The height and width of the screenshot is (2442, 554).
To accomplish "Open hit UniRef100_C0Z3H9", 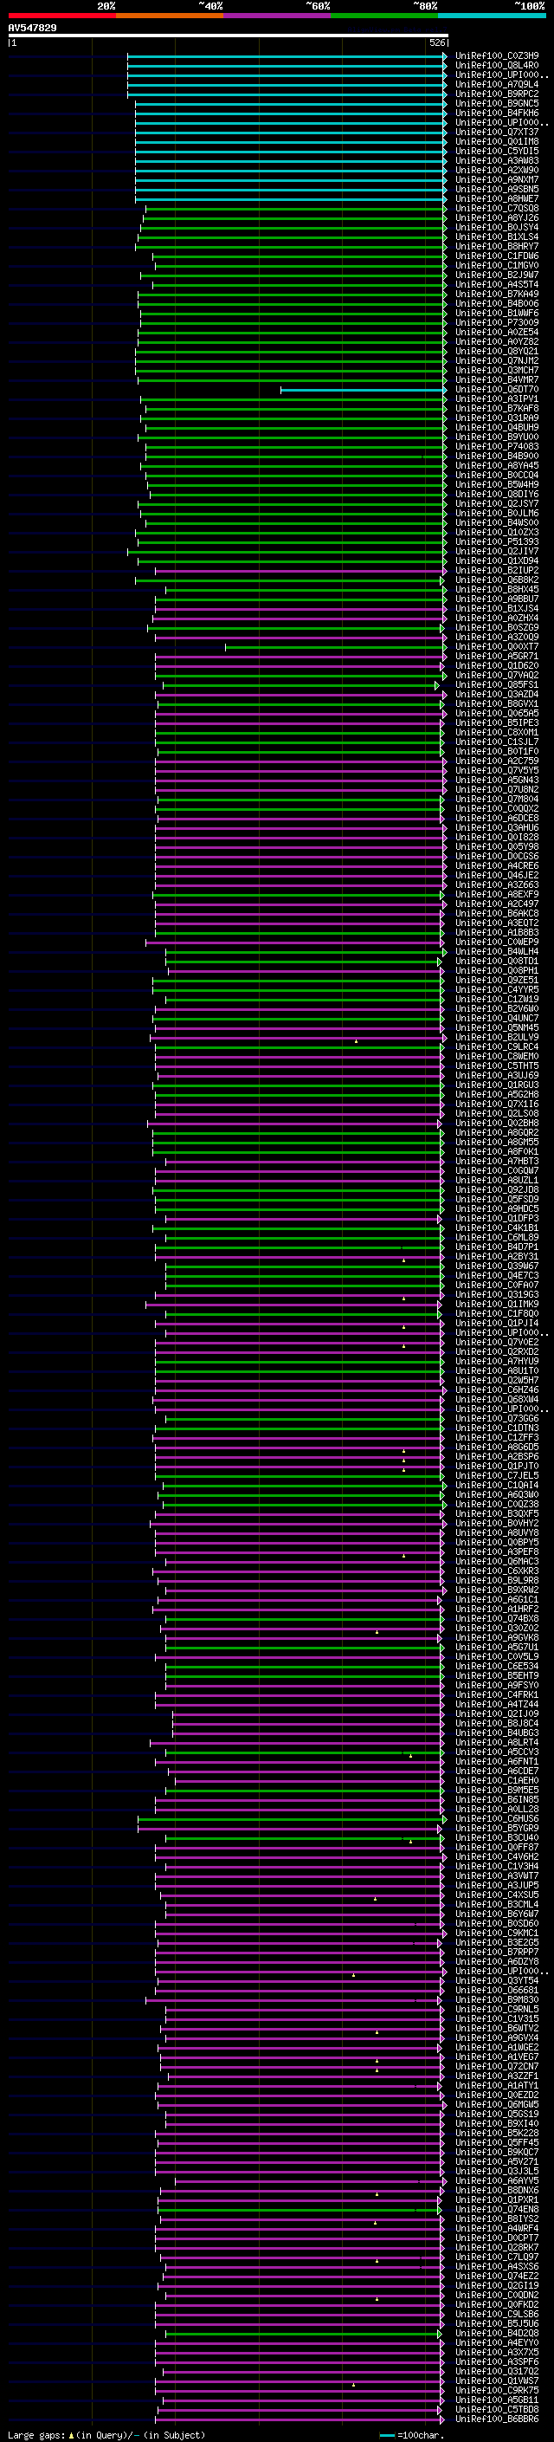I will point(497,56).
